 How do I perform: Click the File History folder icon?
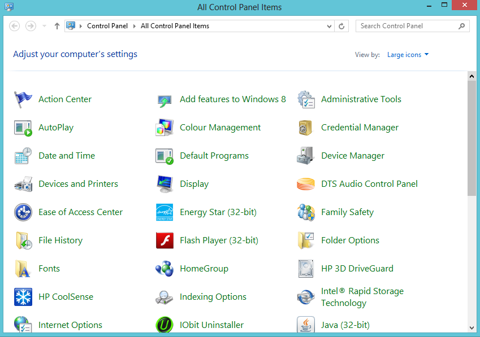coord(24,240)
